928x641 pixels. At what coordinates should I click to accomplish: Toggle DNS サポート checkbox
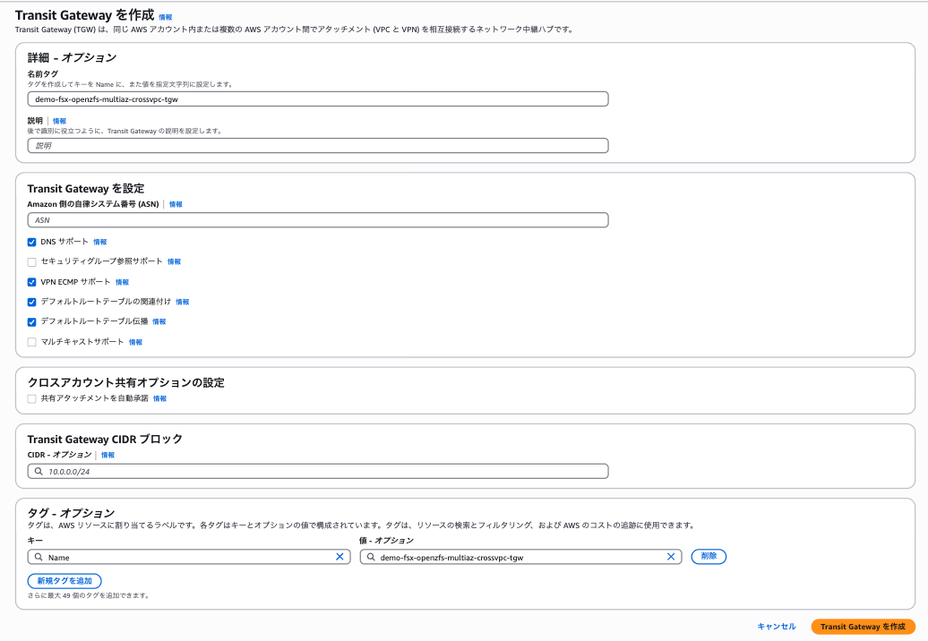click(x=32, y=242)
